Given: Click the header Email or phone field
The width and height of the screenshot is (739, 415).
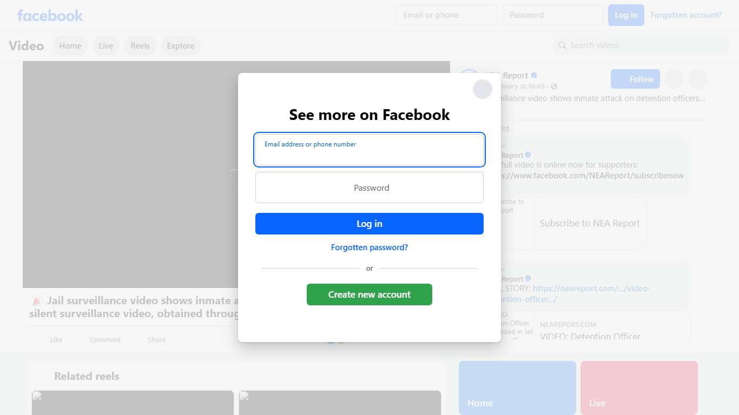Looking at the screenshot, I should coord(447,15).
